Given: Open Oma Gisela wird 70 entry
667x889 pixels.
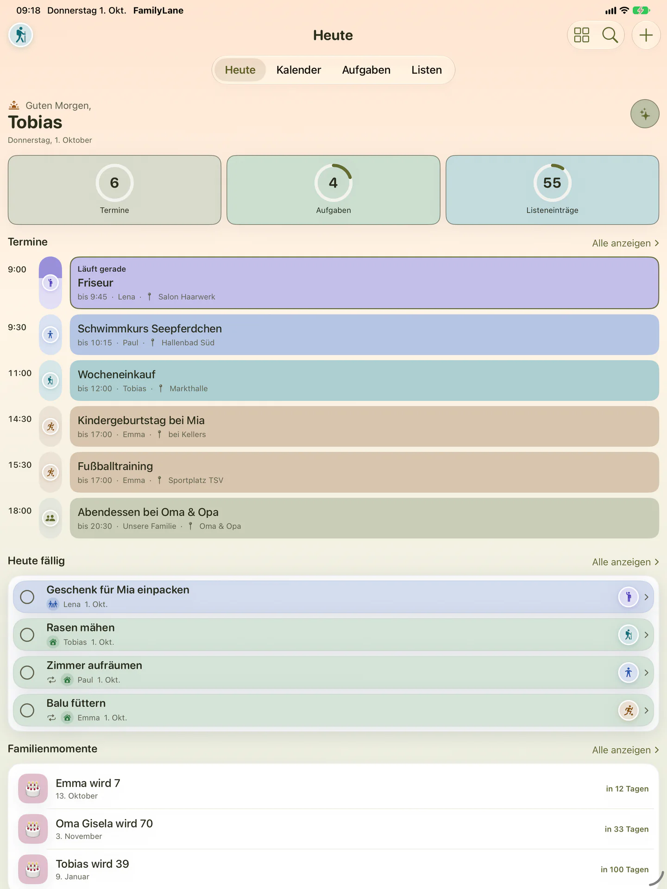Looking at the screenshot, I should tap(333, 829).
